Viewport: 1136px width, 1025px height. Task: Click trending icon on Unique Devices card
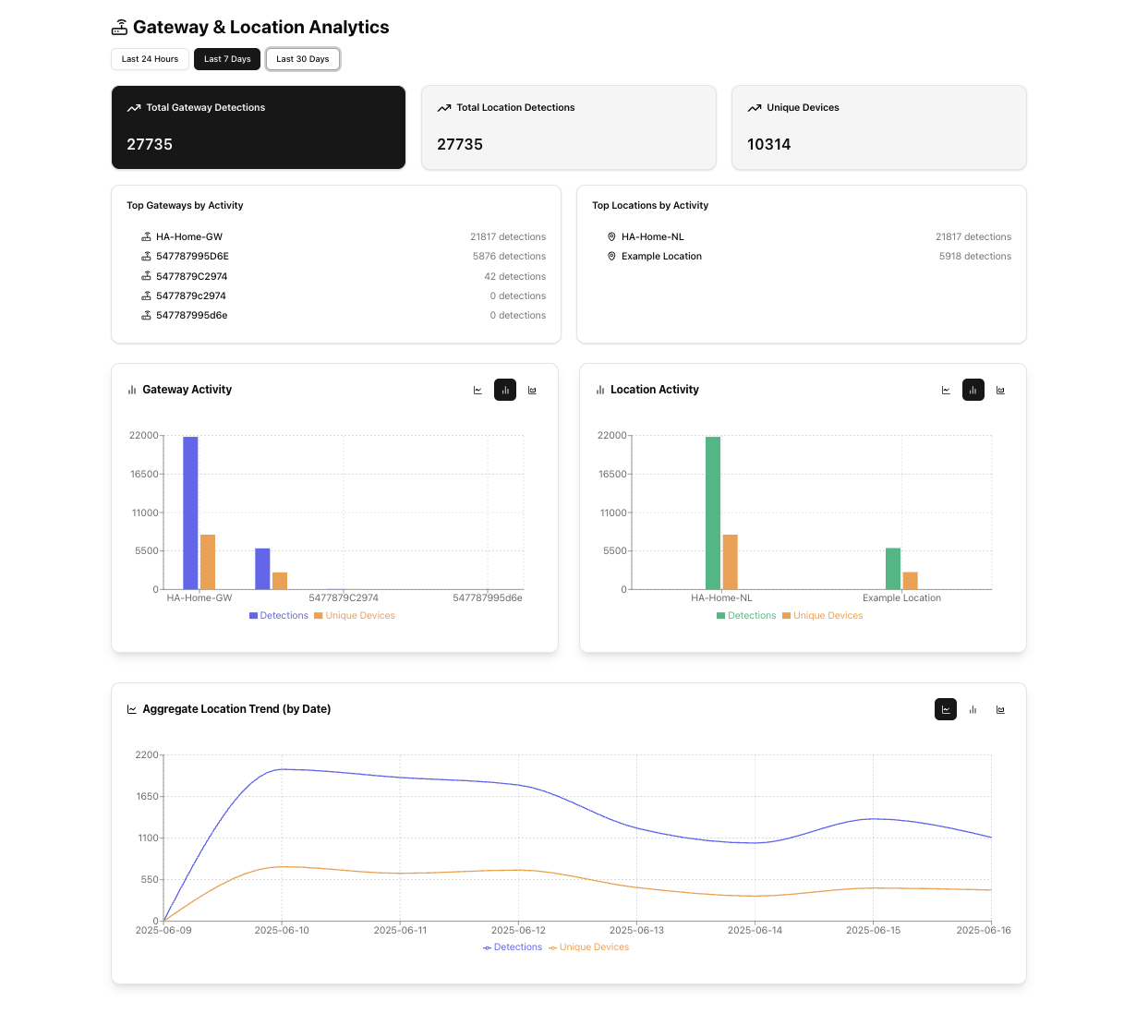pos(755,107)
